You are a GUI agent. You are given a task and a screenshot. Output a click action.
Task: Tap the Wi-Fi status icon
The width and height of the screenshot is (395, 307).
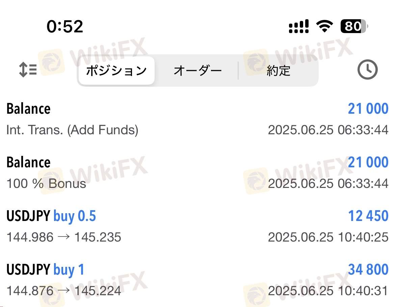coord(324,26)
